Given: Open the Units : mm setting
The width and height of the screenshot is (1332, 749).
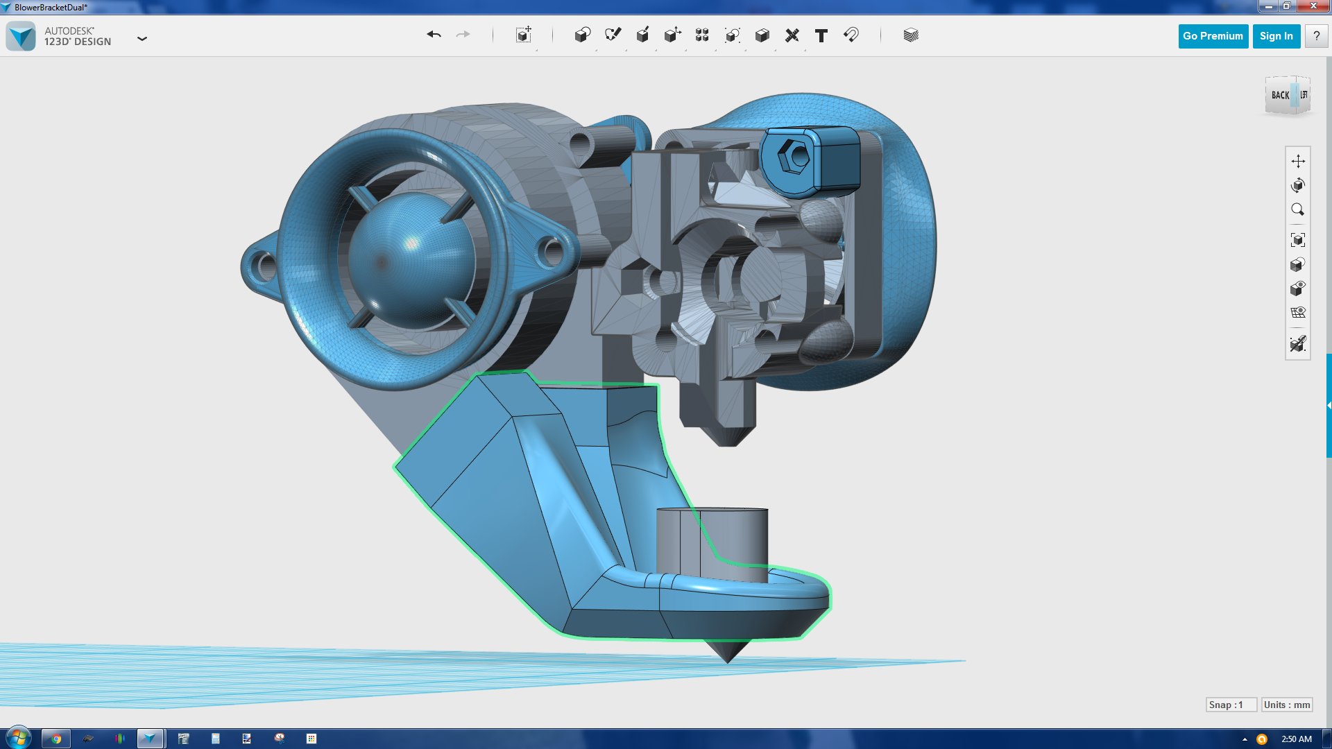Looking at the screenshot, I should [x=1287, y=705].
